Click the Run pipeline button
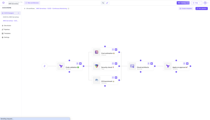The width and height of the screenshot is (210, 120). 202,9
